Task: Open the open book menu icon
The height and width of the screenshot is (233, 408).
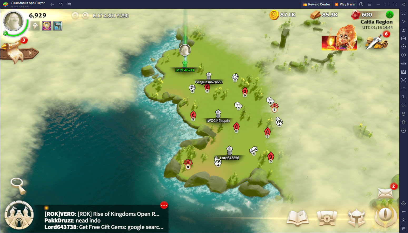Action: click(x=298, y=218)
